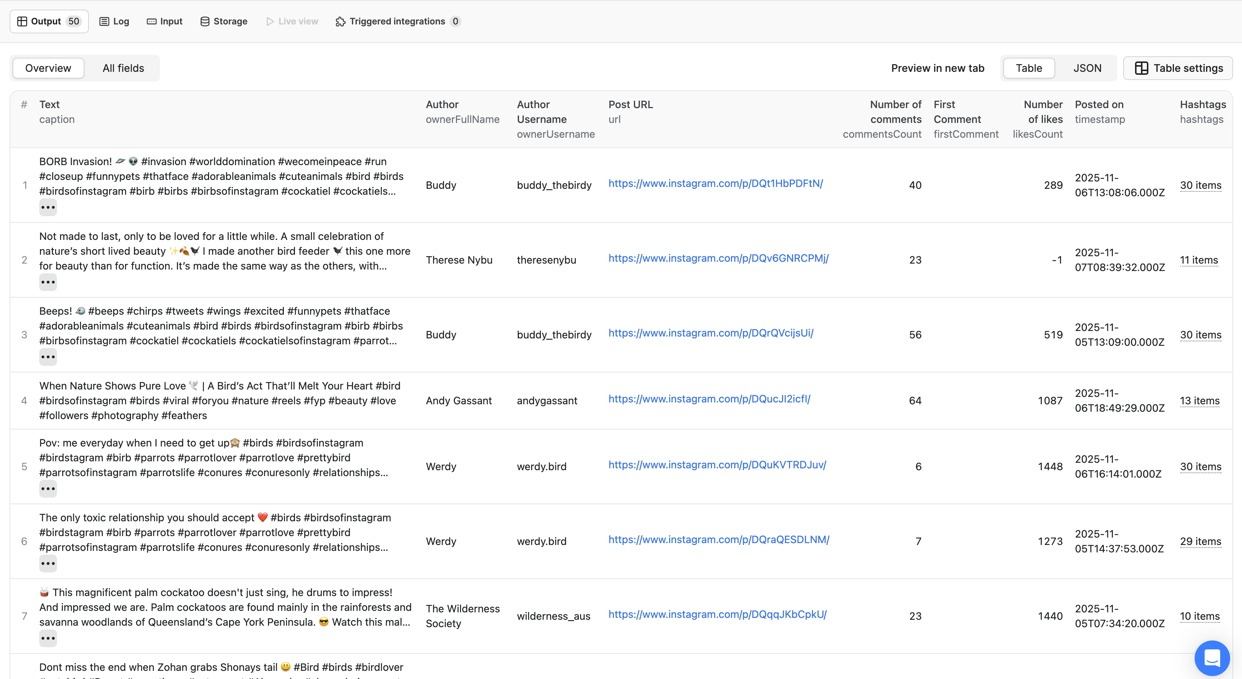Open the Output tab with 50 items

click(x=49, y=21)
